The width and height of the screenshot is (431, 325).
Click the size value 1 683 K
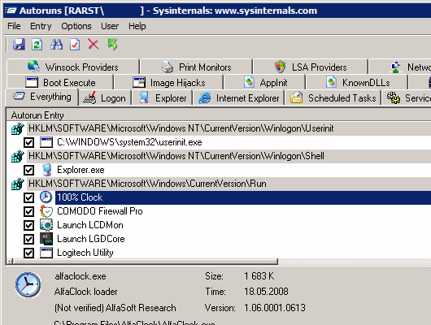pos(259,276)
